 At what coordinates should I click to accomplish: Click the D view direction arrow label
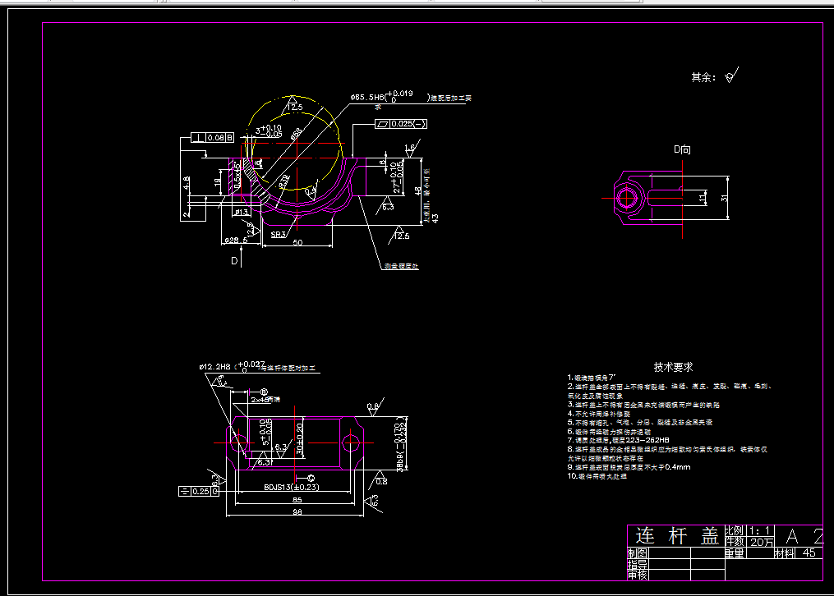click(234, 261)
